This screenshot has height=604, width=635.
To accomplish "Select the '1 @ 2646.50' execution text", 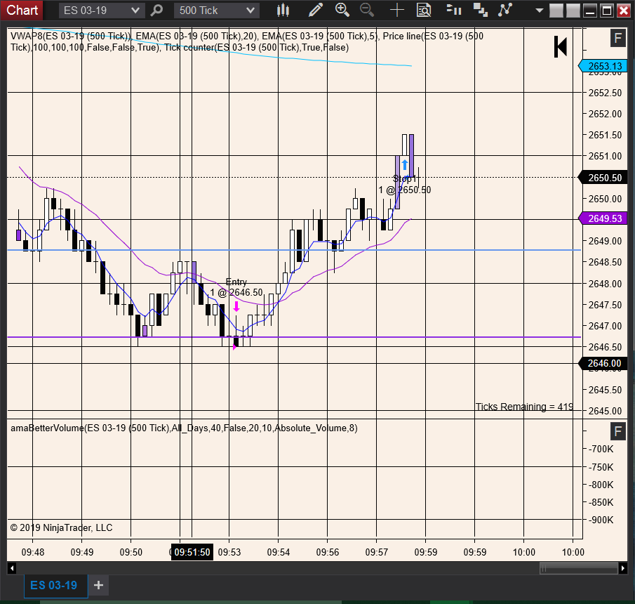I will pyautogui.click(x=236, y=292).
